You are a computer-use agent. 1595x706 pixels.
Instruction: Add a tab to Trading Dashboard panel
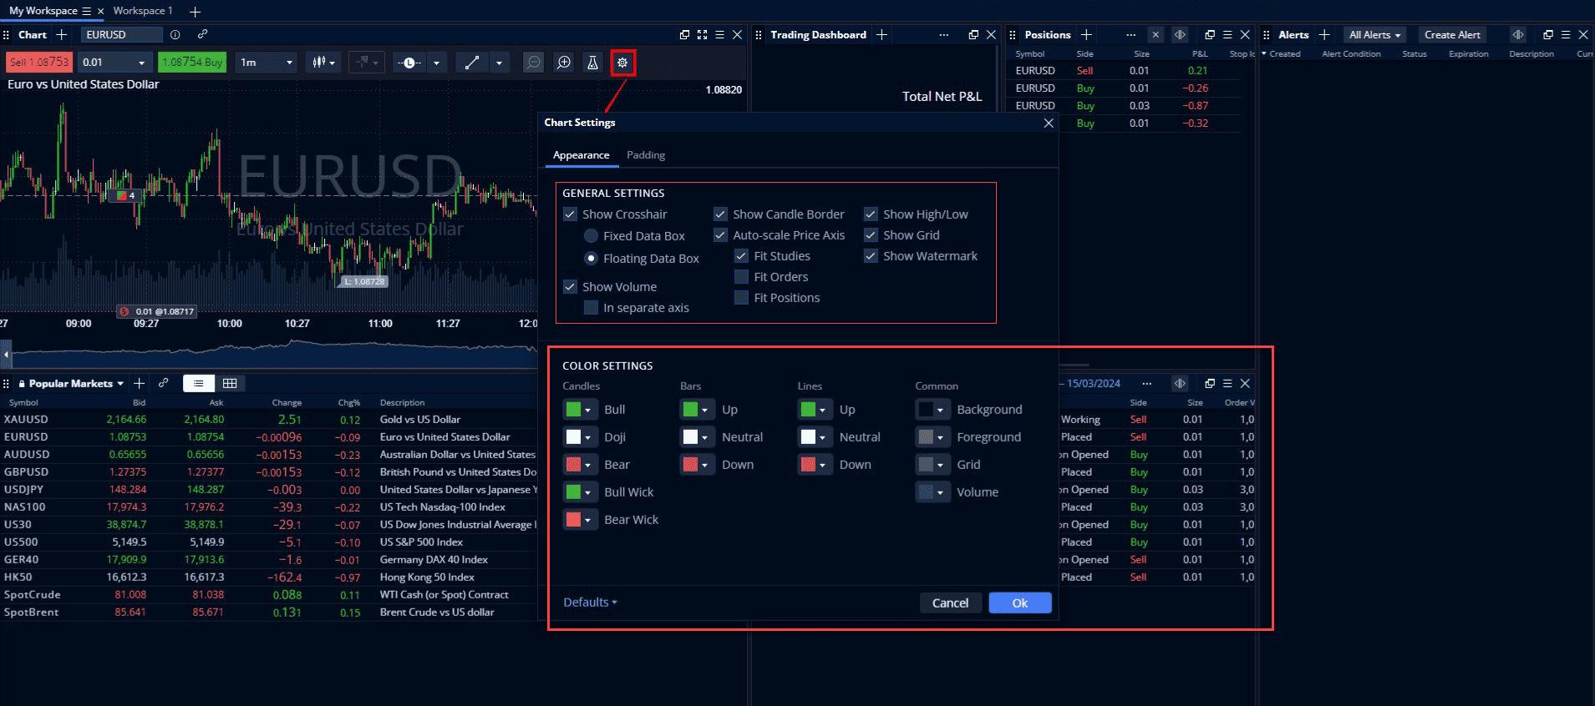click(x=881, y=34)
